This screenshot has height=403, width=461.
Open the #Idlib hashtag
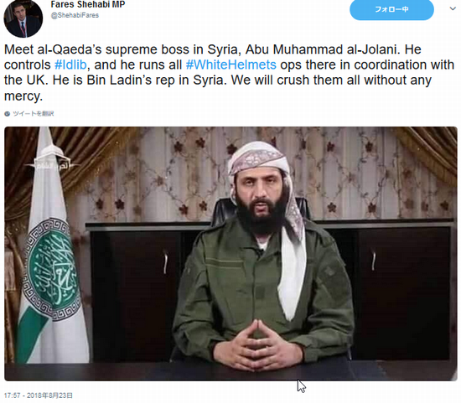(x=70, y=65)
